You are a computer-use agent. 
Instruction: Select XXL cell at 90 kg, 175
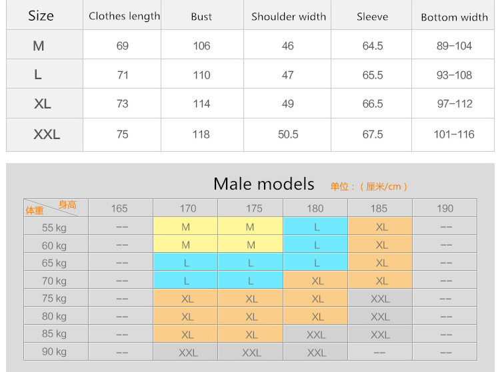pyautogui.click(x=250, y=352)
